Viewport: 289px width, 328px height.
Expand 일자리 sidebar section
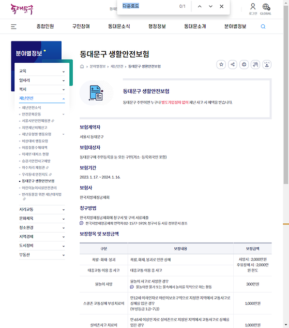[42, 80]
